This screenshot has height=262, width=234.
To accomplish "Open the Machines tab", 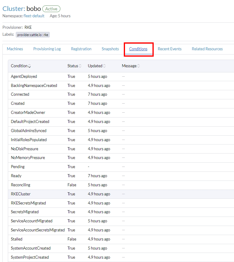I will click(x=15, y=49).
